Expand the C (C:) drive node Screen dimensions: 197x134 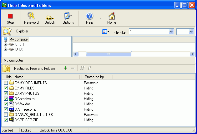click(5, 44)
